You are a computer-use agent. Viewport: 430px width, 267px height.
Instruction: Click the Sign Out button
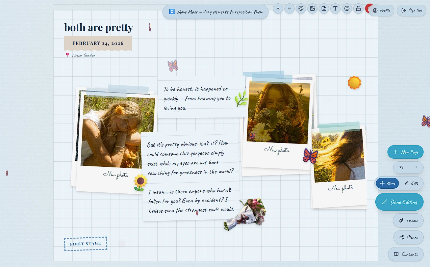(x=411, y=10)
